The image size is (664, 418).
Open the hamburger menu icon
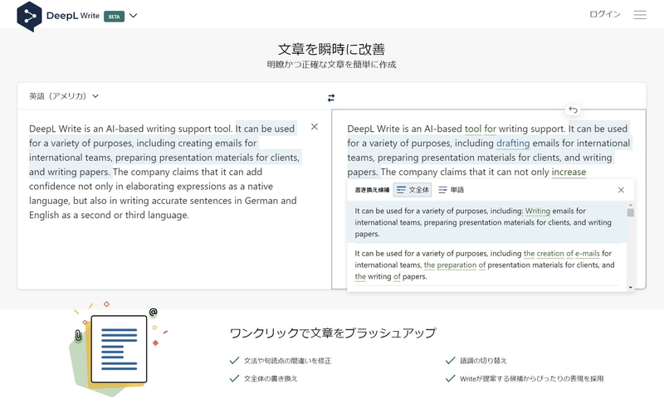(x=640, y=15)
